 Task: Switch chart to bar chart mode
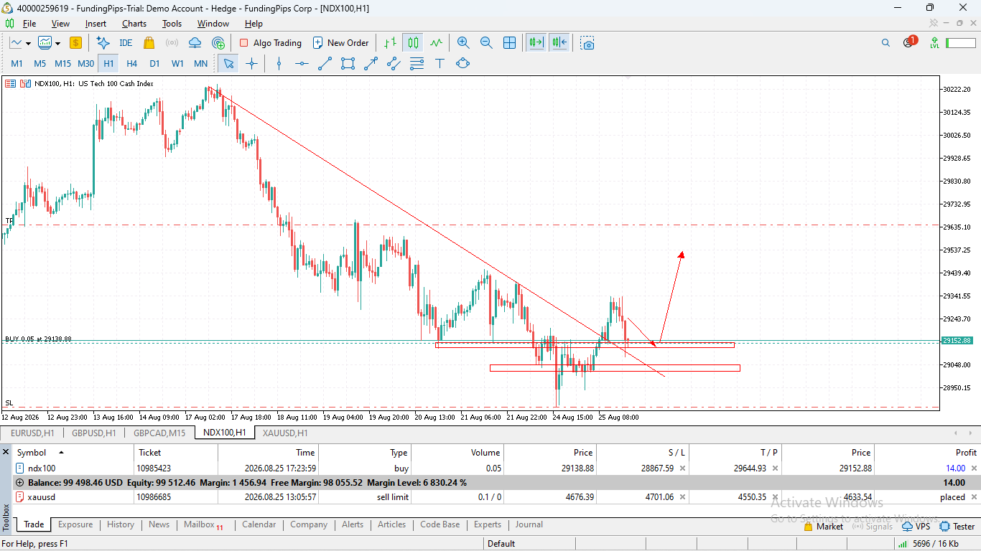(389, 43)
